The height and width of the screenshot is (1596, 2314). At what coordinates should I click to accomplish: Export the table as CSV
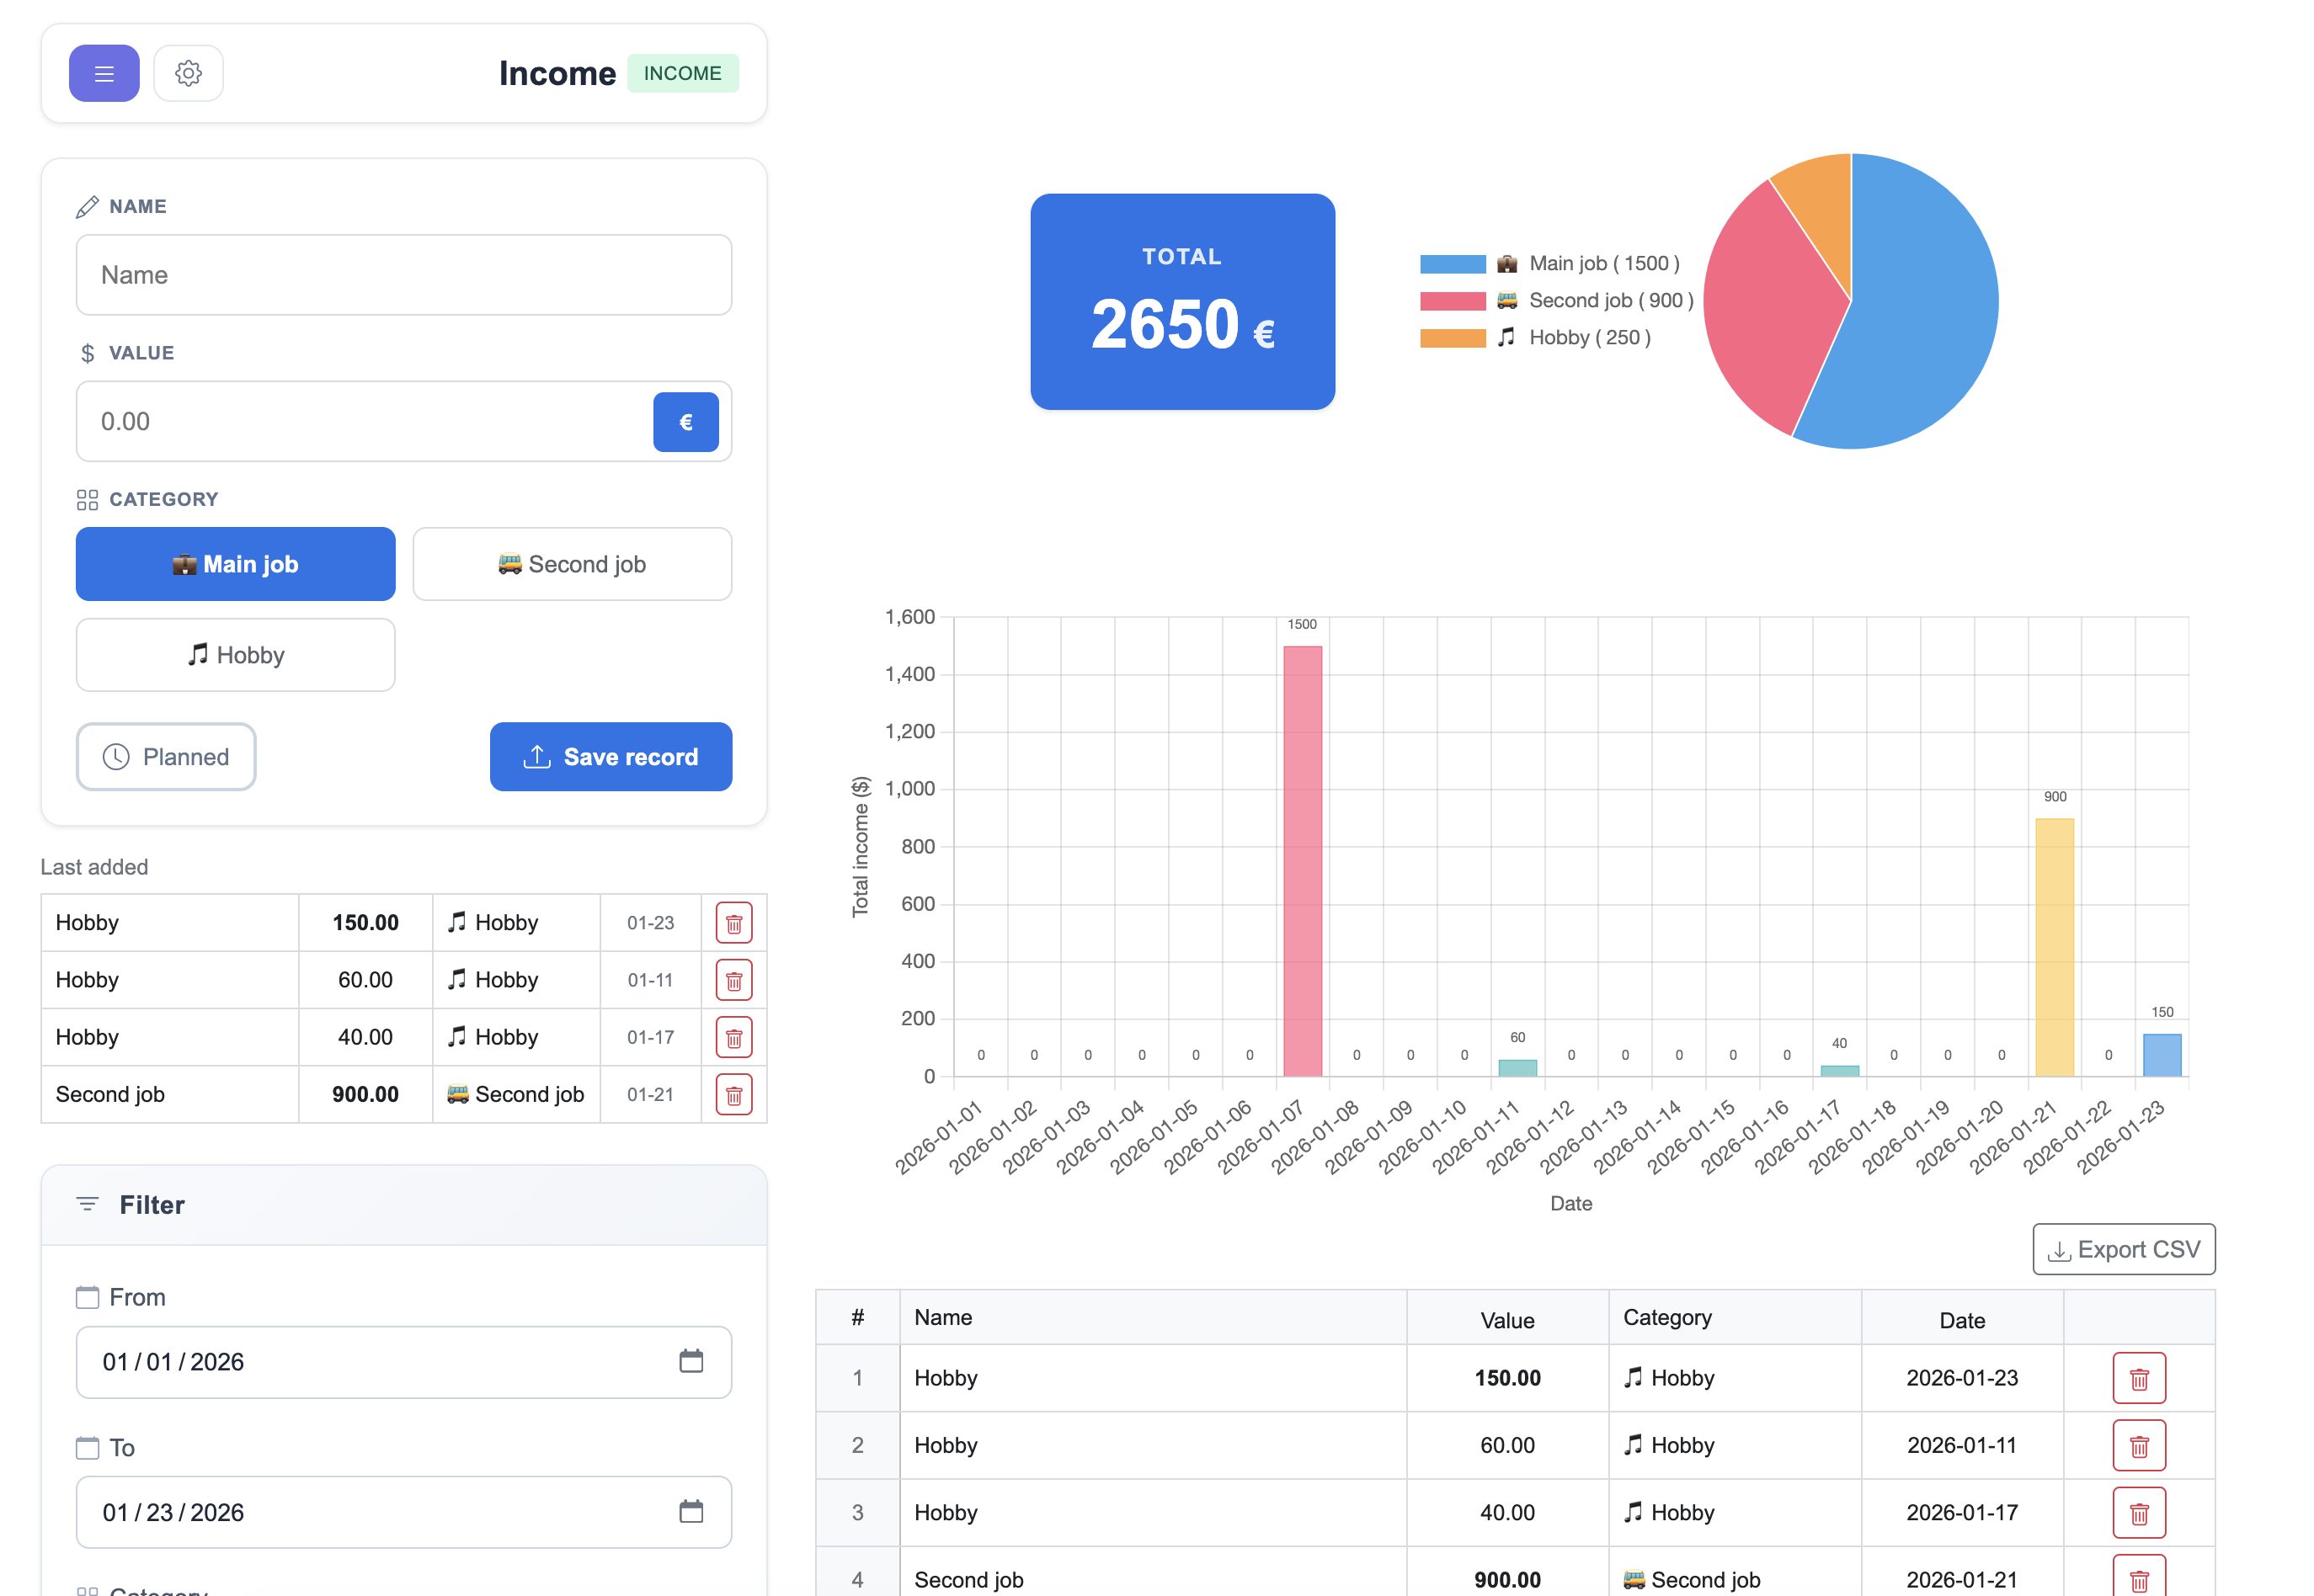point(2123,1249)
